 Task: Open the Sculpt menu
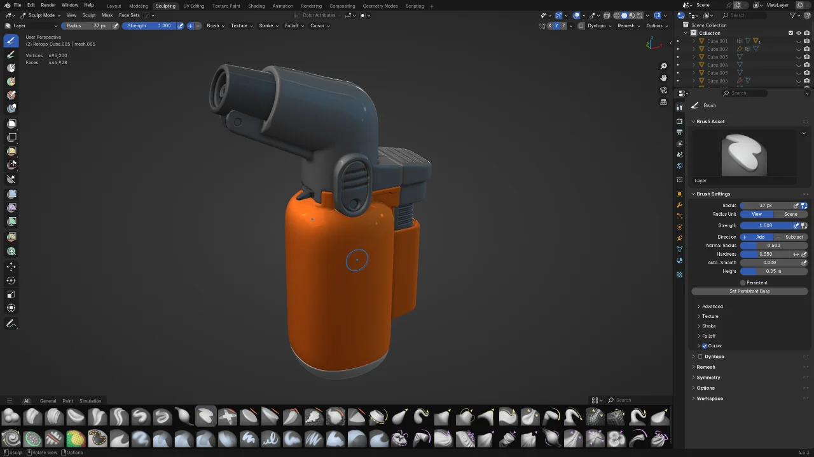89,15
